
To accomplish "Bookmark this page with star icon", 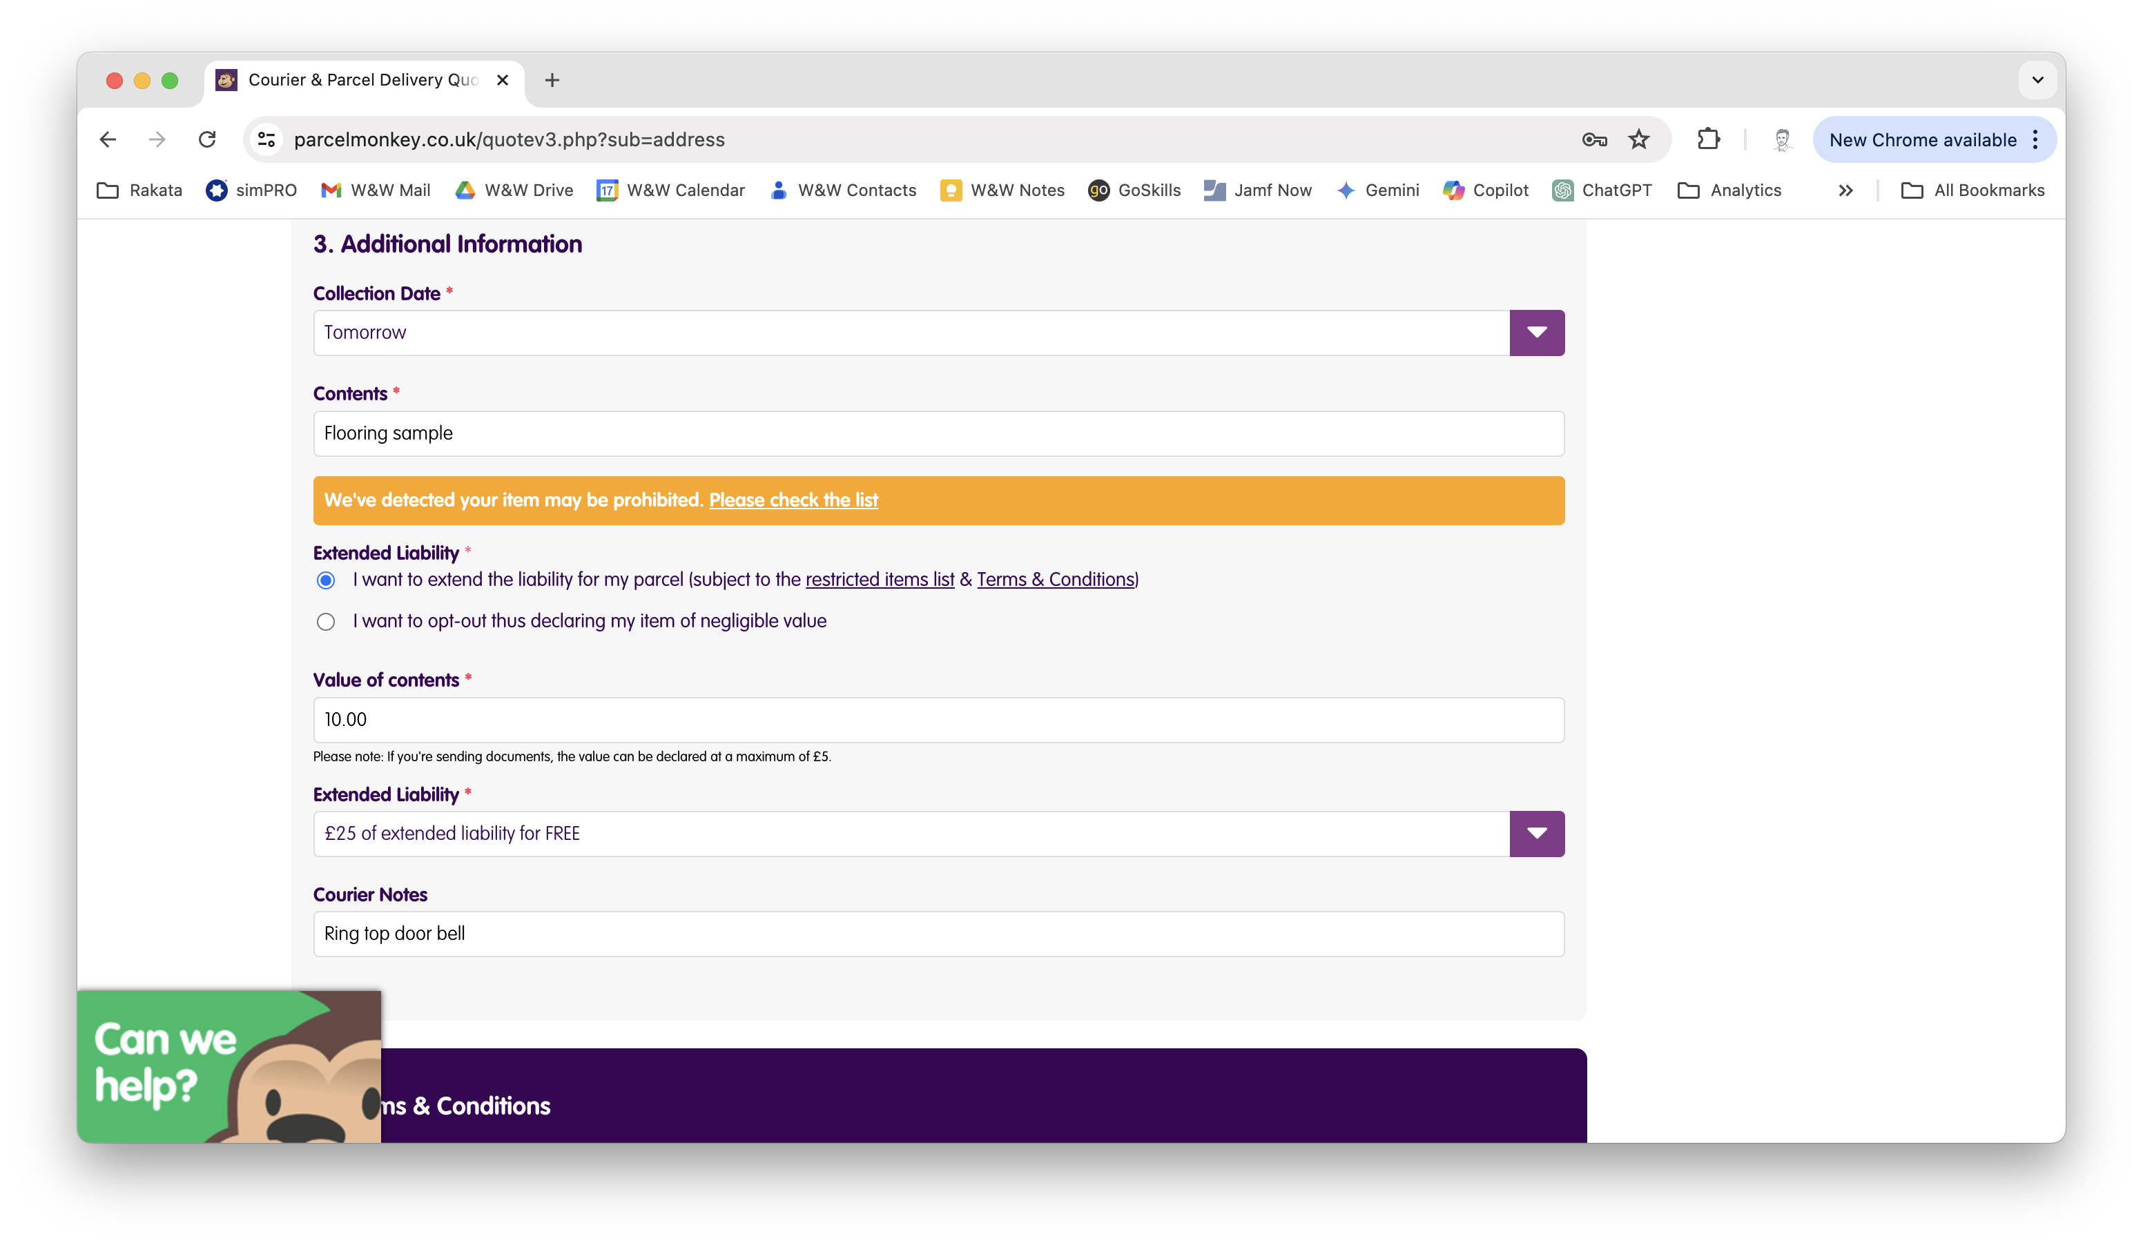I will point(1638,139).
